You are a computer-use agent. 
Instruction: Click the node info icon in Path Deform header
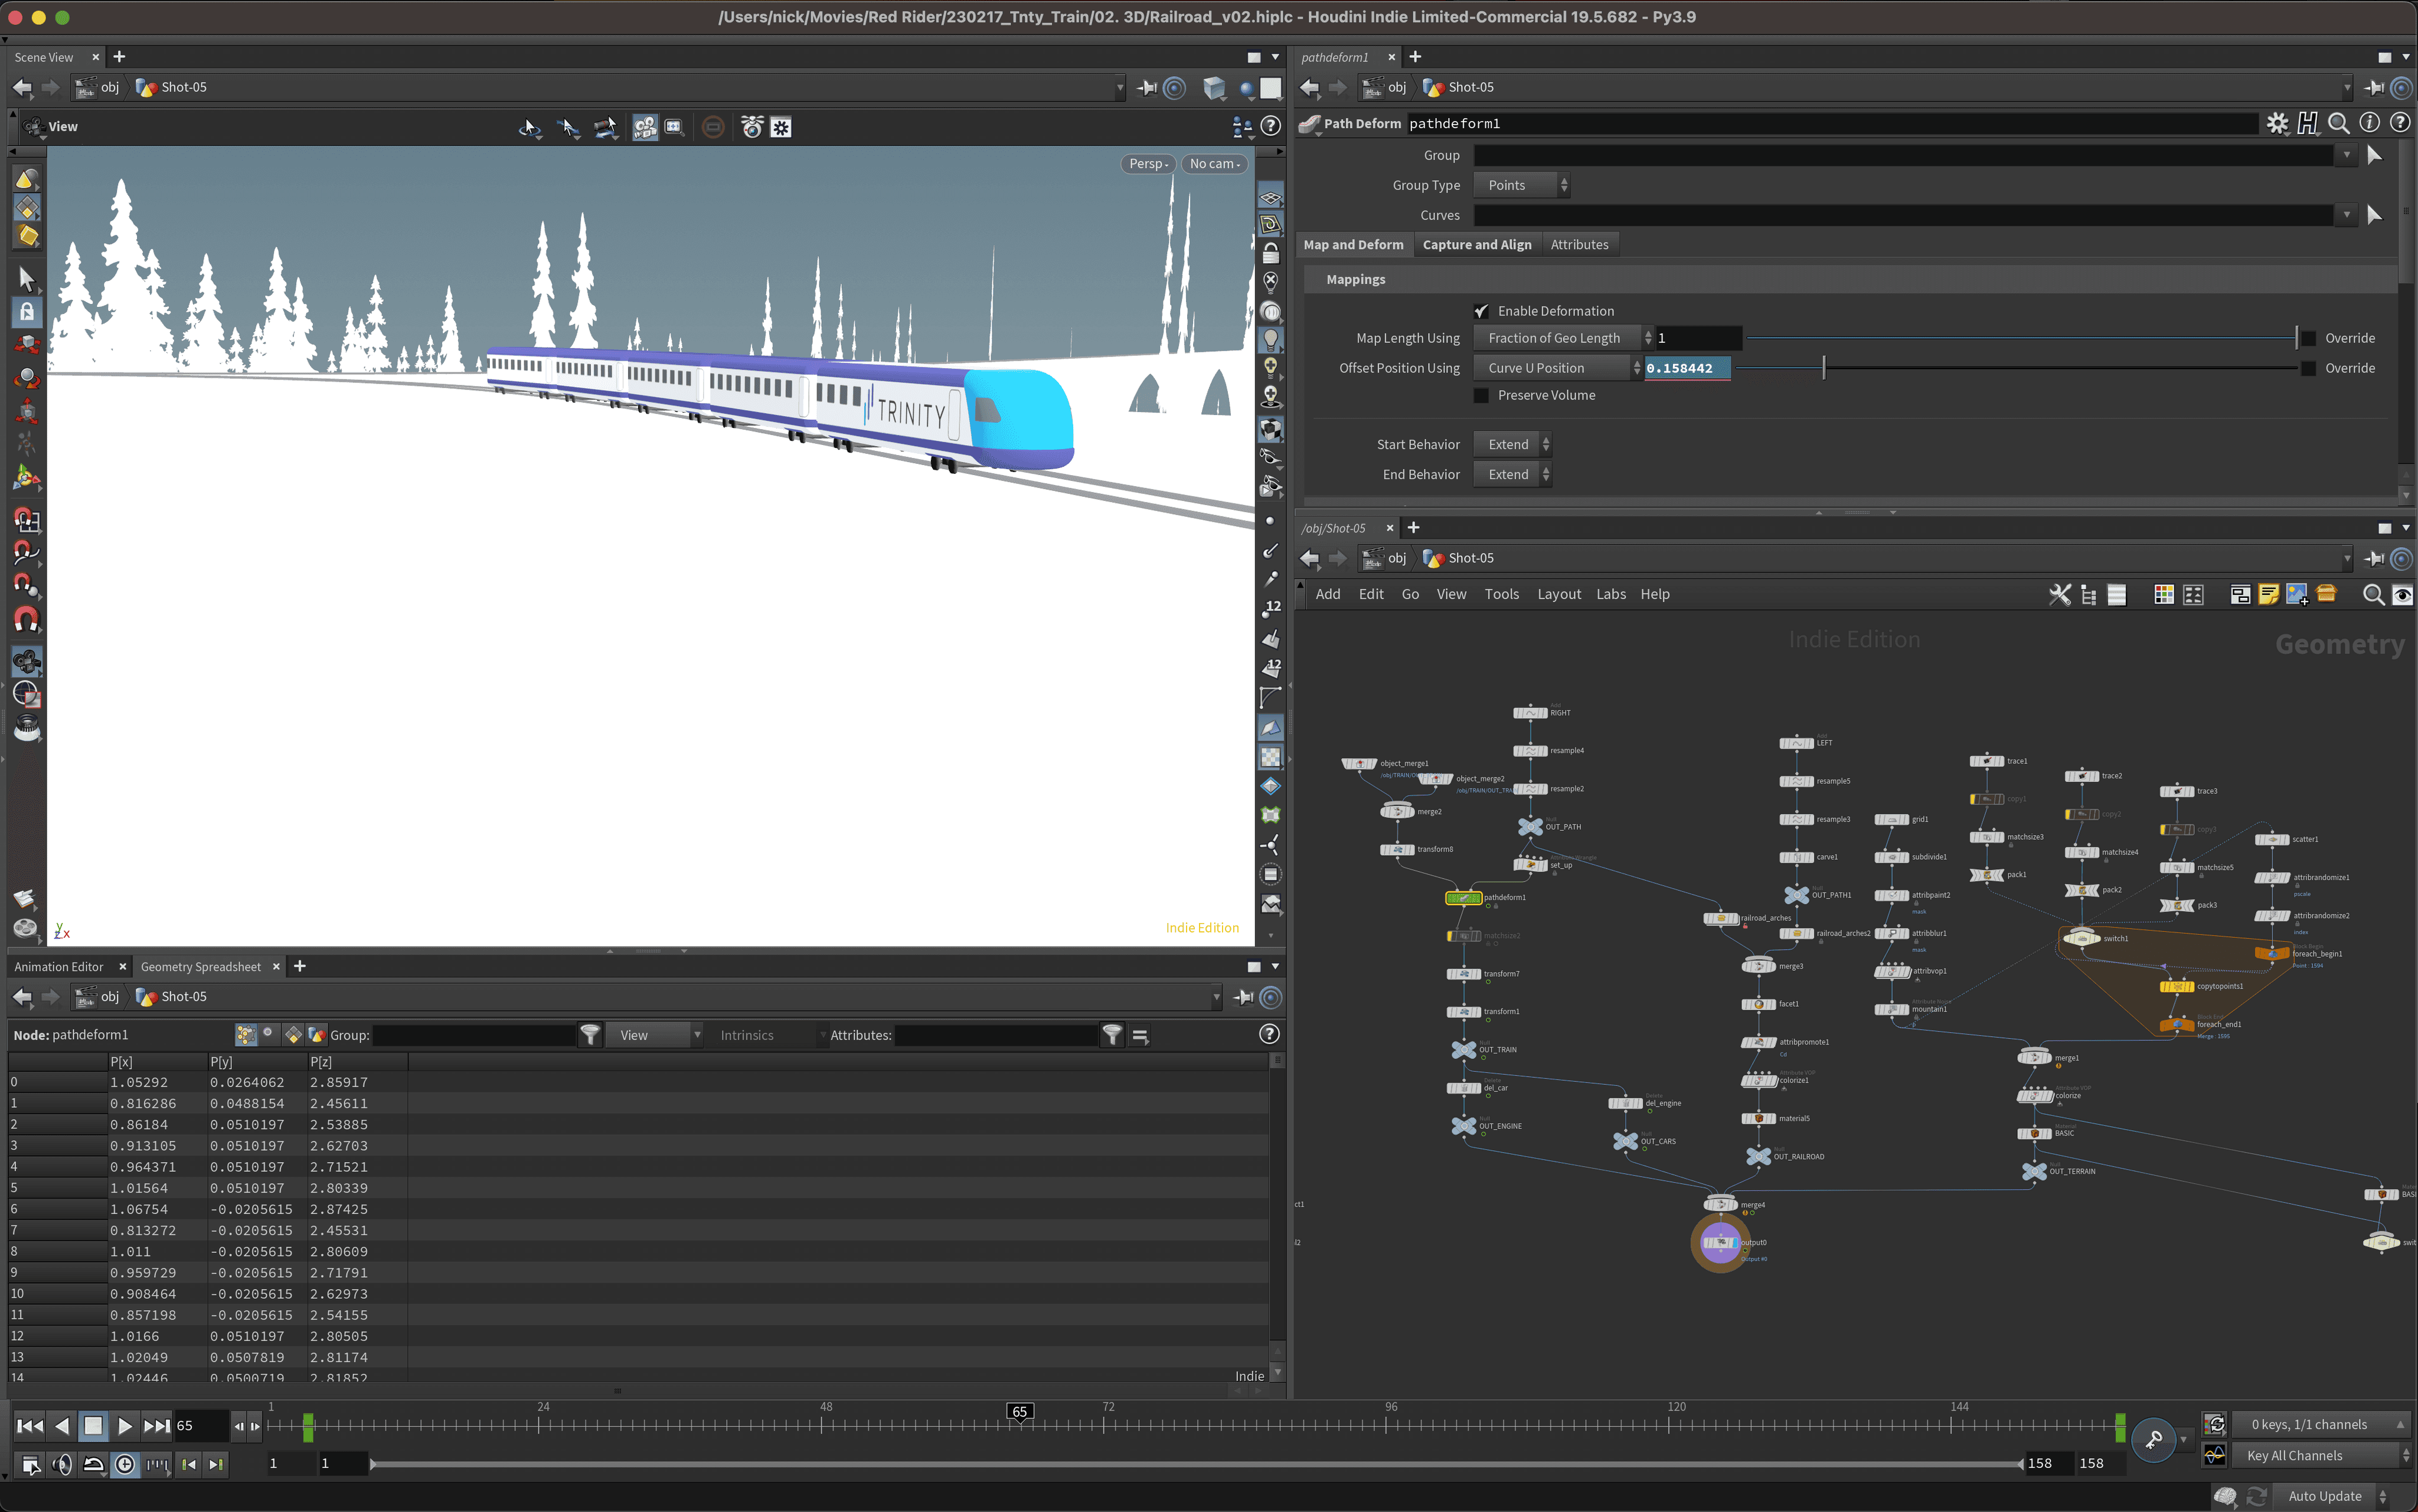tap(2369, 123)
